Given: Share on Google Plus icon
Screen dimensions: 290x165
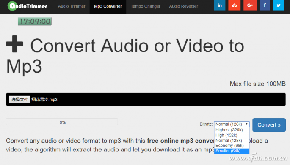Looking at the screenshot, I should click(x=250, y=5).
